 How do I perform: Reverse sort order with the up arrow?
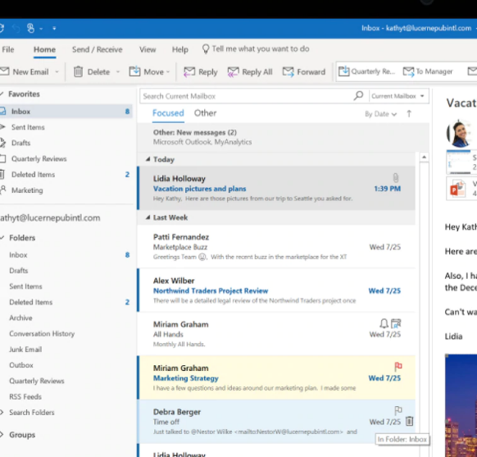409,113
